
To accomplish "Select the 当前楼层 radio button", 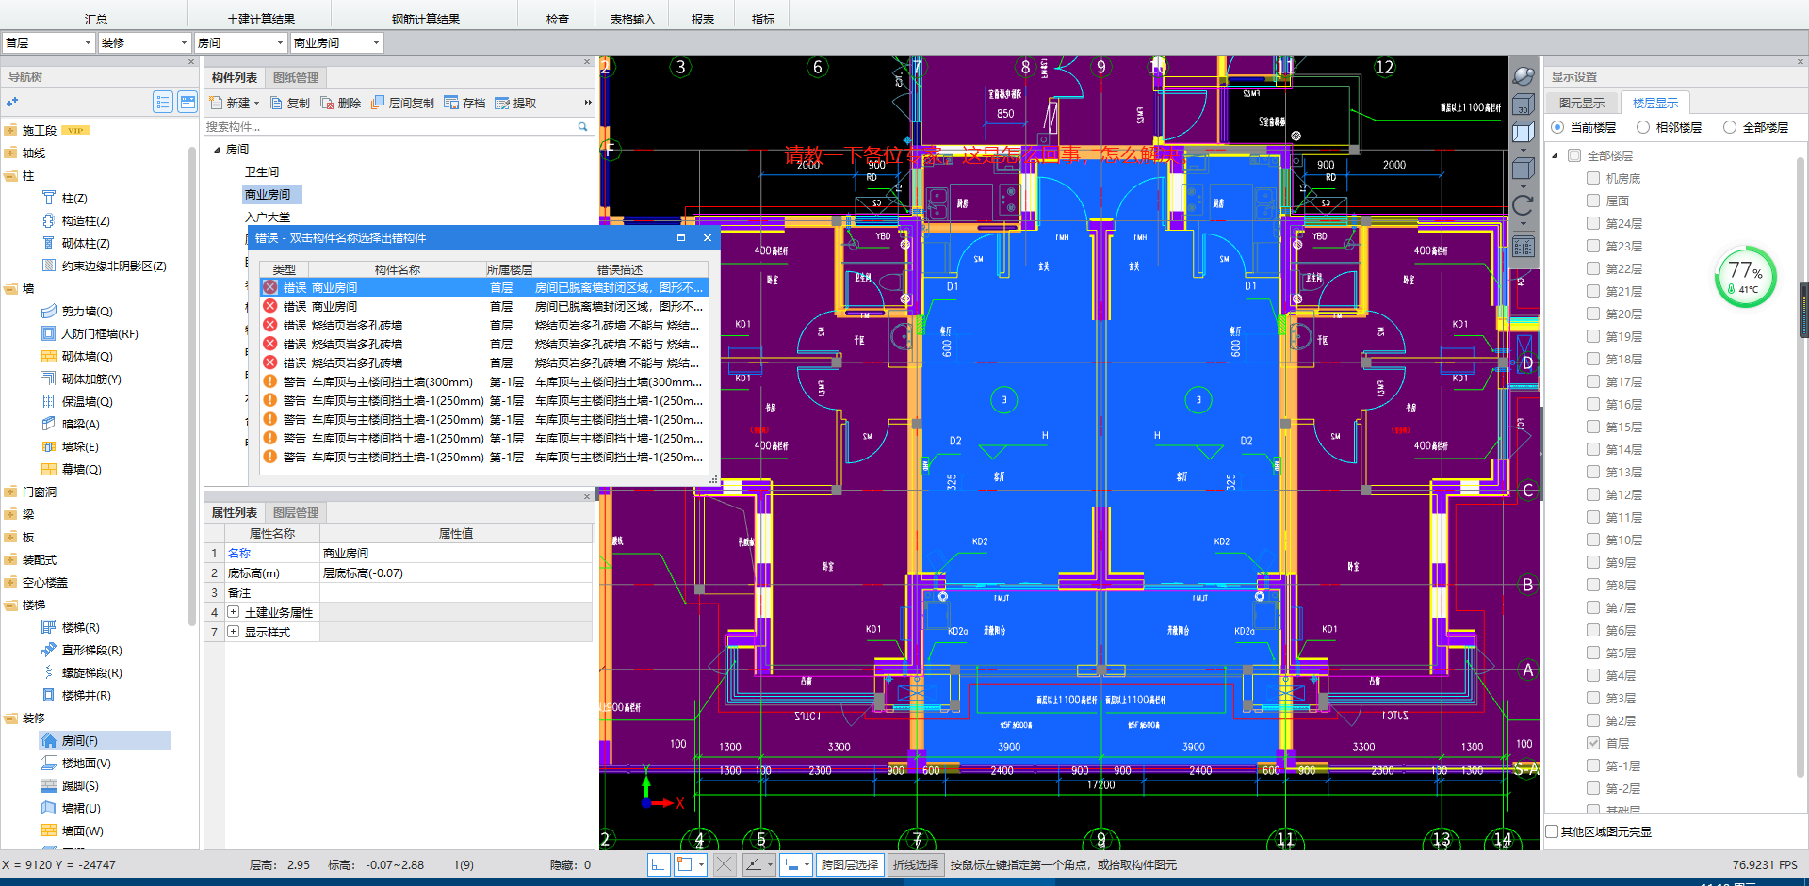I will tap(1557, 127).
